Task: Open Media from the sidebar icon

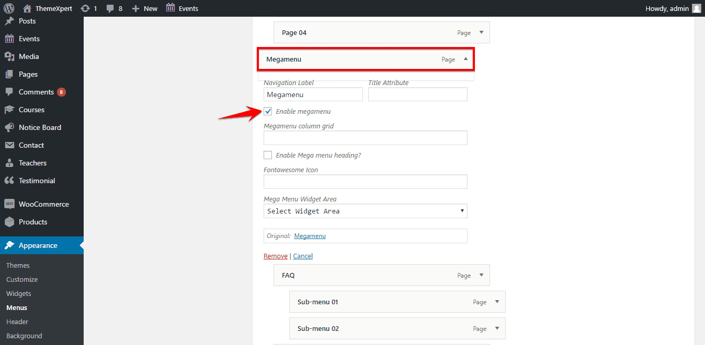Action: pos(9,56)
